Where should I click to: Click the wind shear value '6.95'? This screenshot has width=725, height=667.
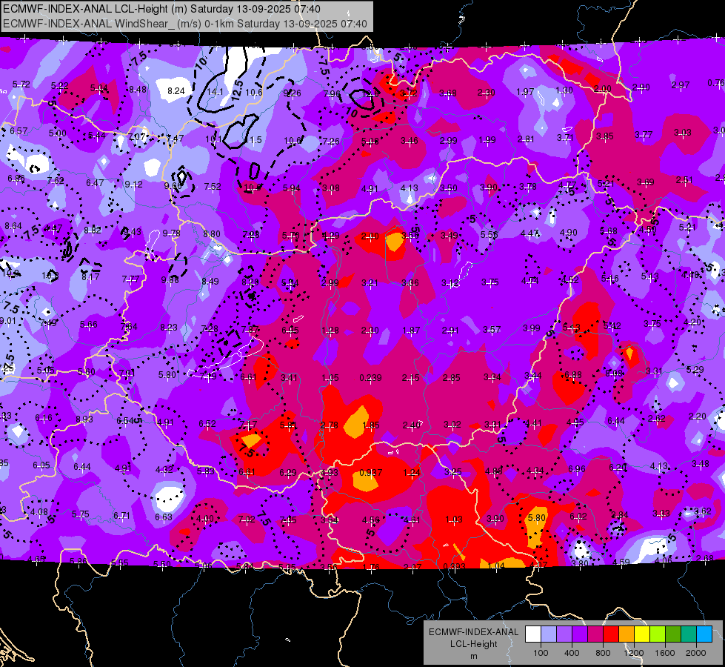[290, 331]
